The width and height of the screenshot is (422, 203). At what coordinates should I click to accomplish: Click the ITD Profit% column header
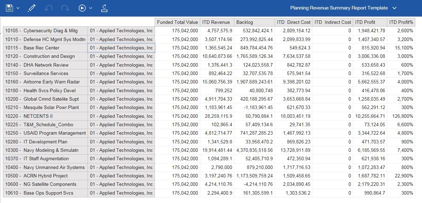click(401, 22)
